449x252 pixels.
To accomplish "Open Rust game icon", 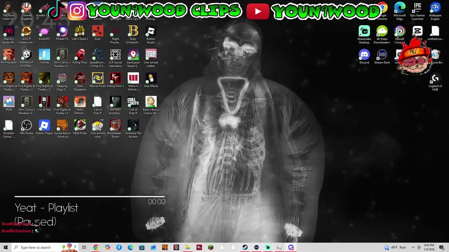I will (x=98, y=34).
